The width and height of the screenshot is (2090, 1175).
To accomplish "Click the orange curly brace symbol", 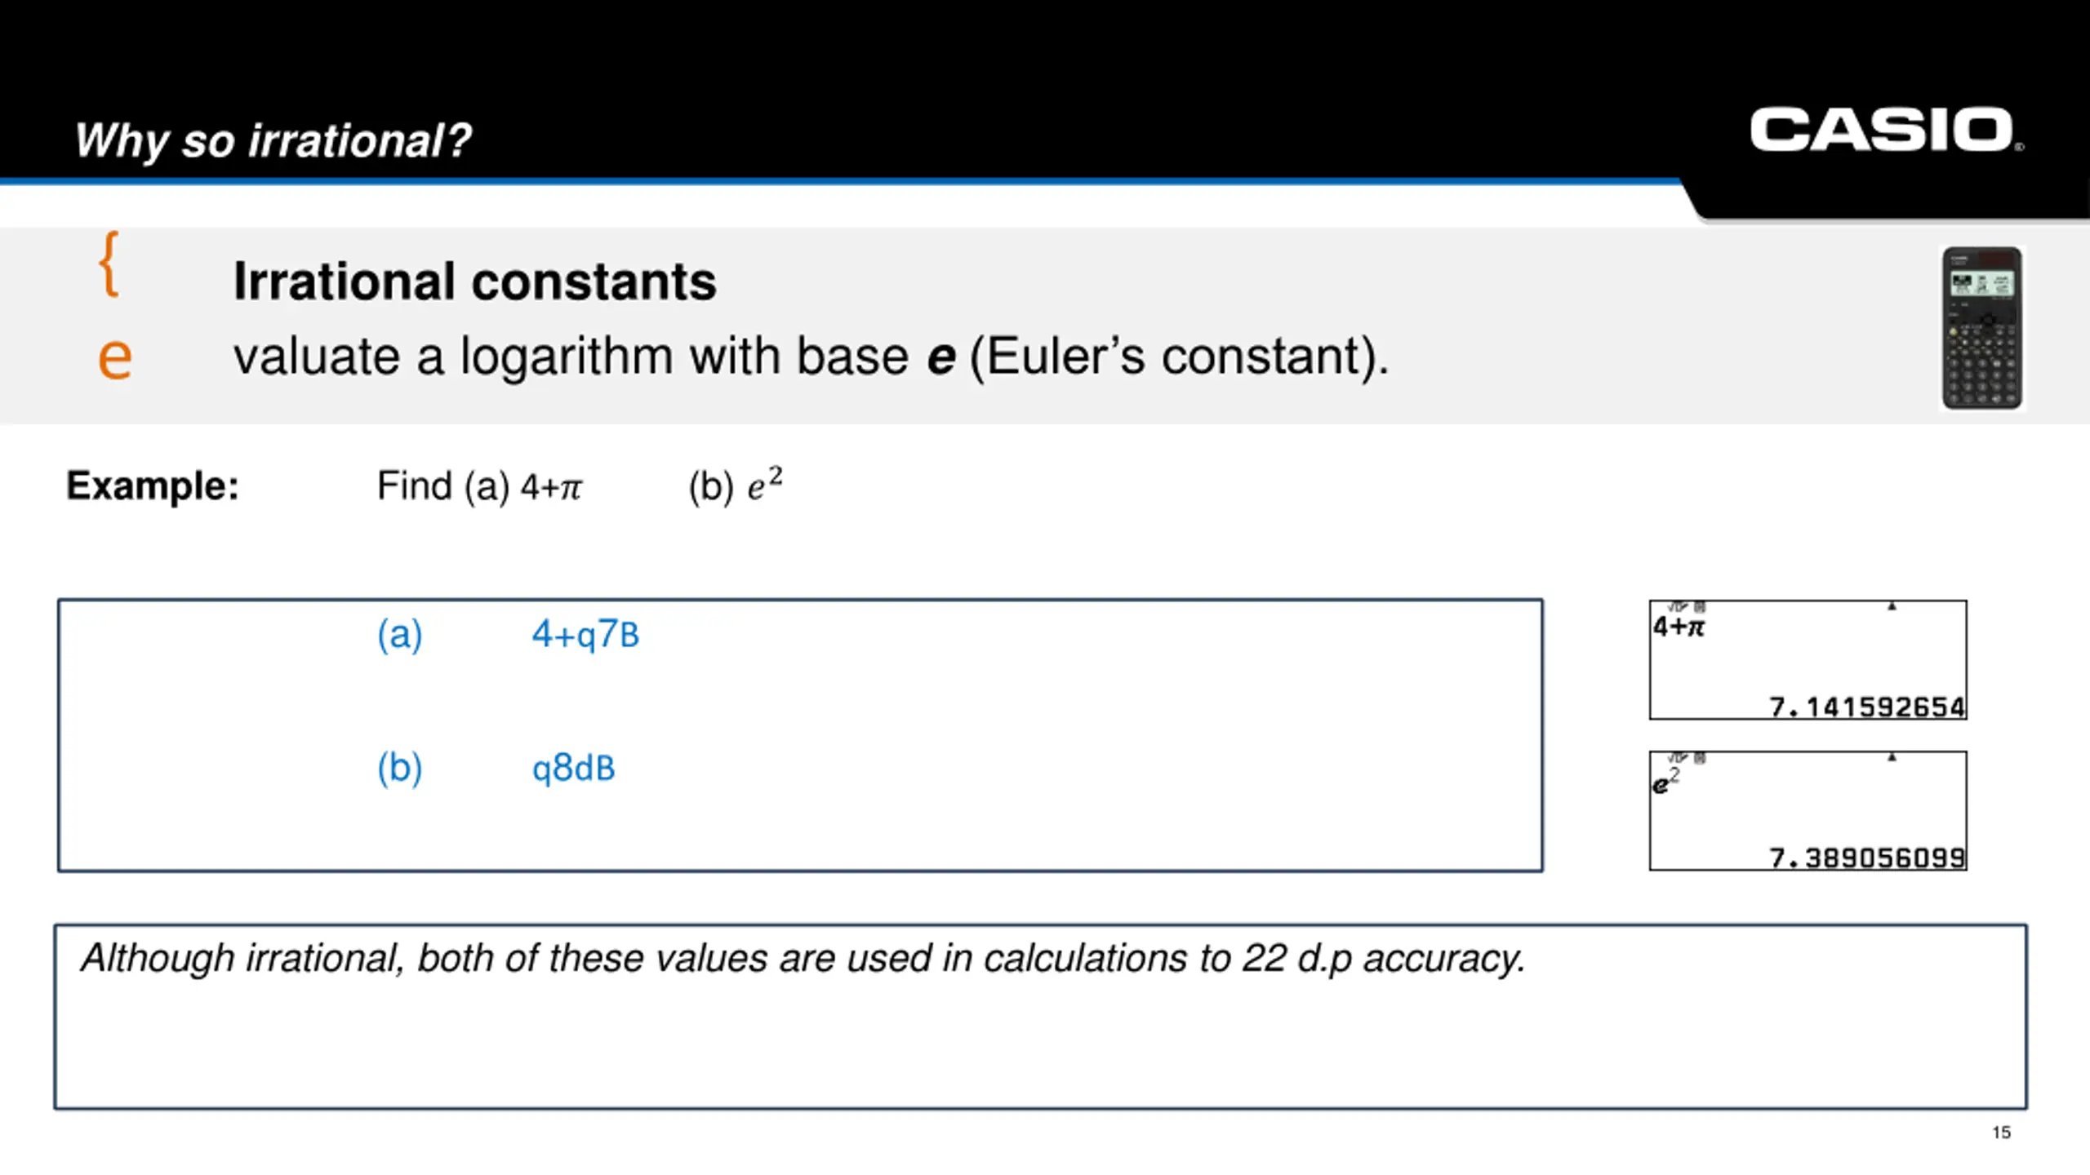I will pyautogui.click(x=109, y=264).
